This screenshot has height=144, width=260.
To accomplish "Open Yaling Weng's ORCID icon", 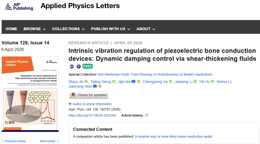I will pos(114,82).
